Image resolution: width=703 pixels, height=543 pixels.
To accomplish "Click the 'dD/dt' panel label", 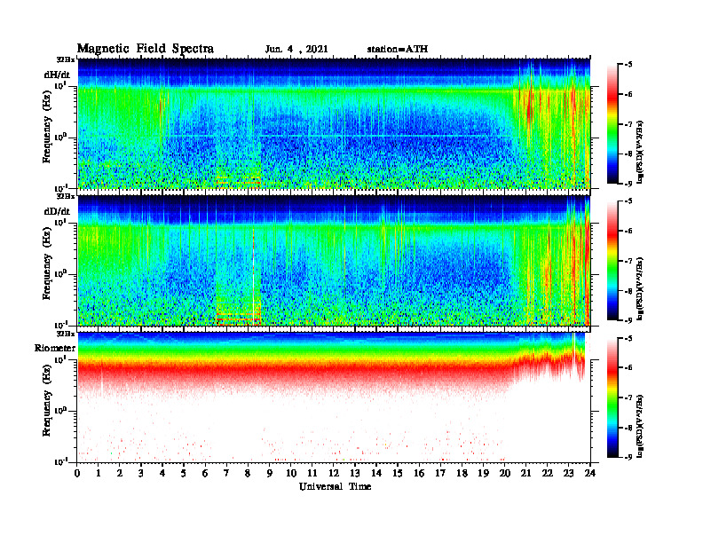I will [x=57, y=211].
